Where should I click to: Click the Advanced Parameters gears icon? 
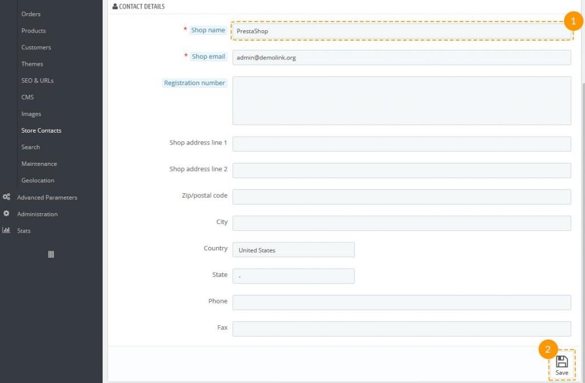[x=6, y=197]
